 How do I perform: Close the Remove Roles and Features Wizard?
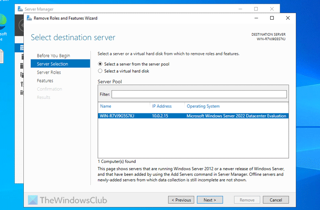click(287, 18)
